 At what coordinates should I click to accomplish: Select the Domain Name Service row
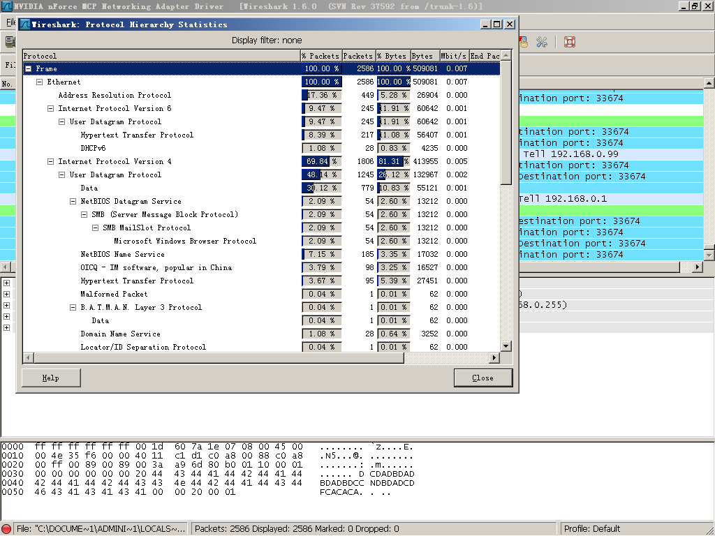(x=120, y=334)
